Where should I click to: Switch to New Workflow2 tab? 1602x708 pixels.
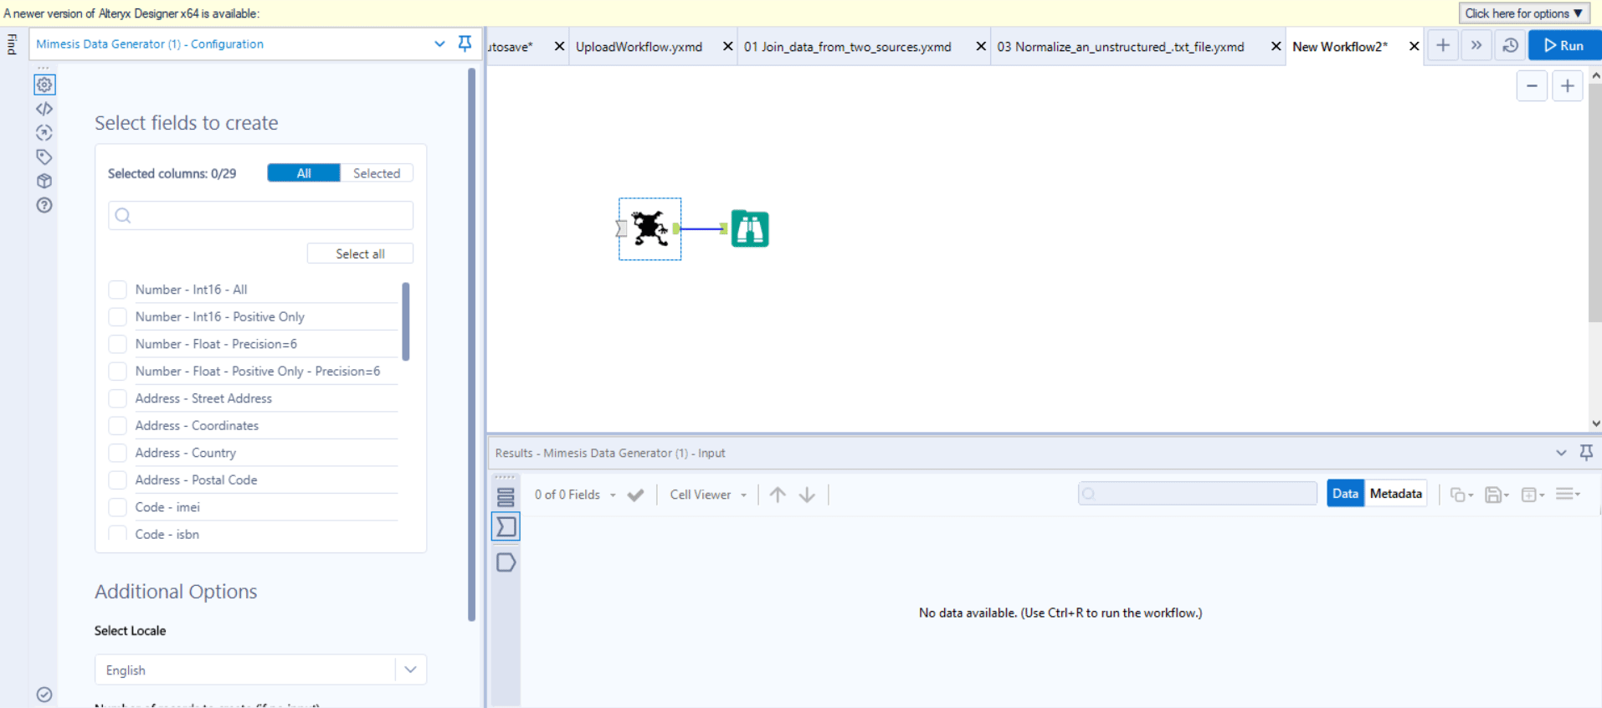pos(1340,47)
